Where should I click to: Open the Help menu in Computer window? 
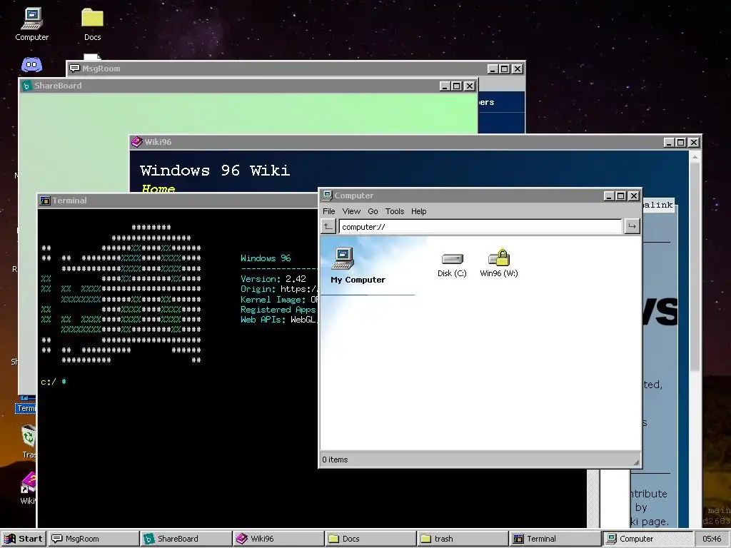[418, 211]
